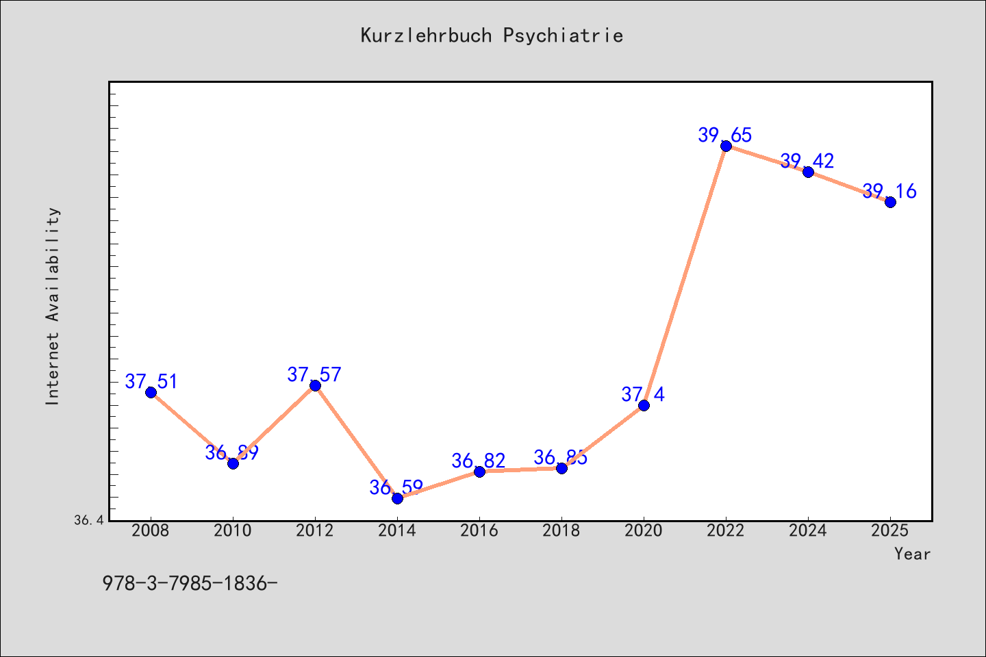Click the 2018 x-axis tick label
Viewport: 986px width, 657px height.
coord(561,530)
